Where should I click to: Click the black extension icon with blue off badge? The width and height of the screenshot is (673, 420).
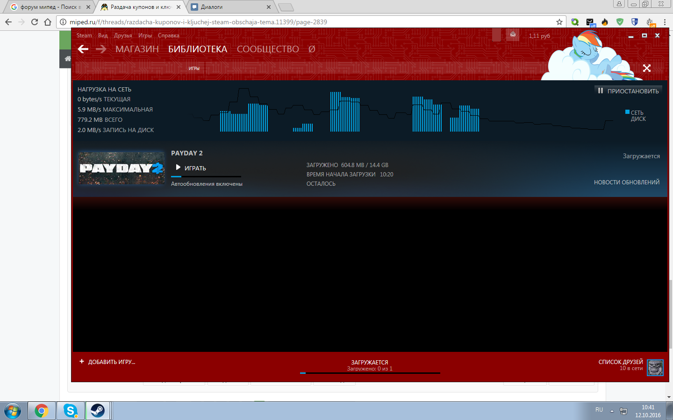[590, 22]
